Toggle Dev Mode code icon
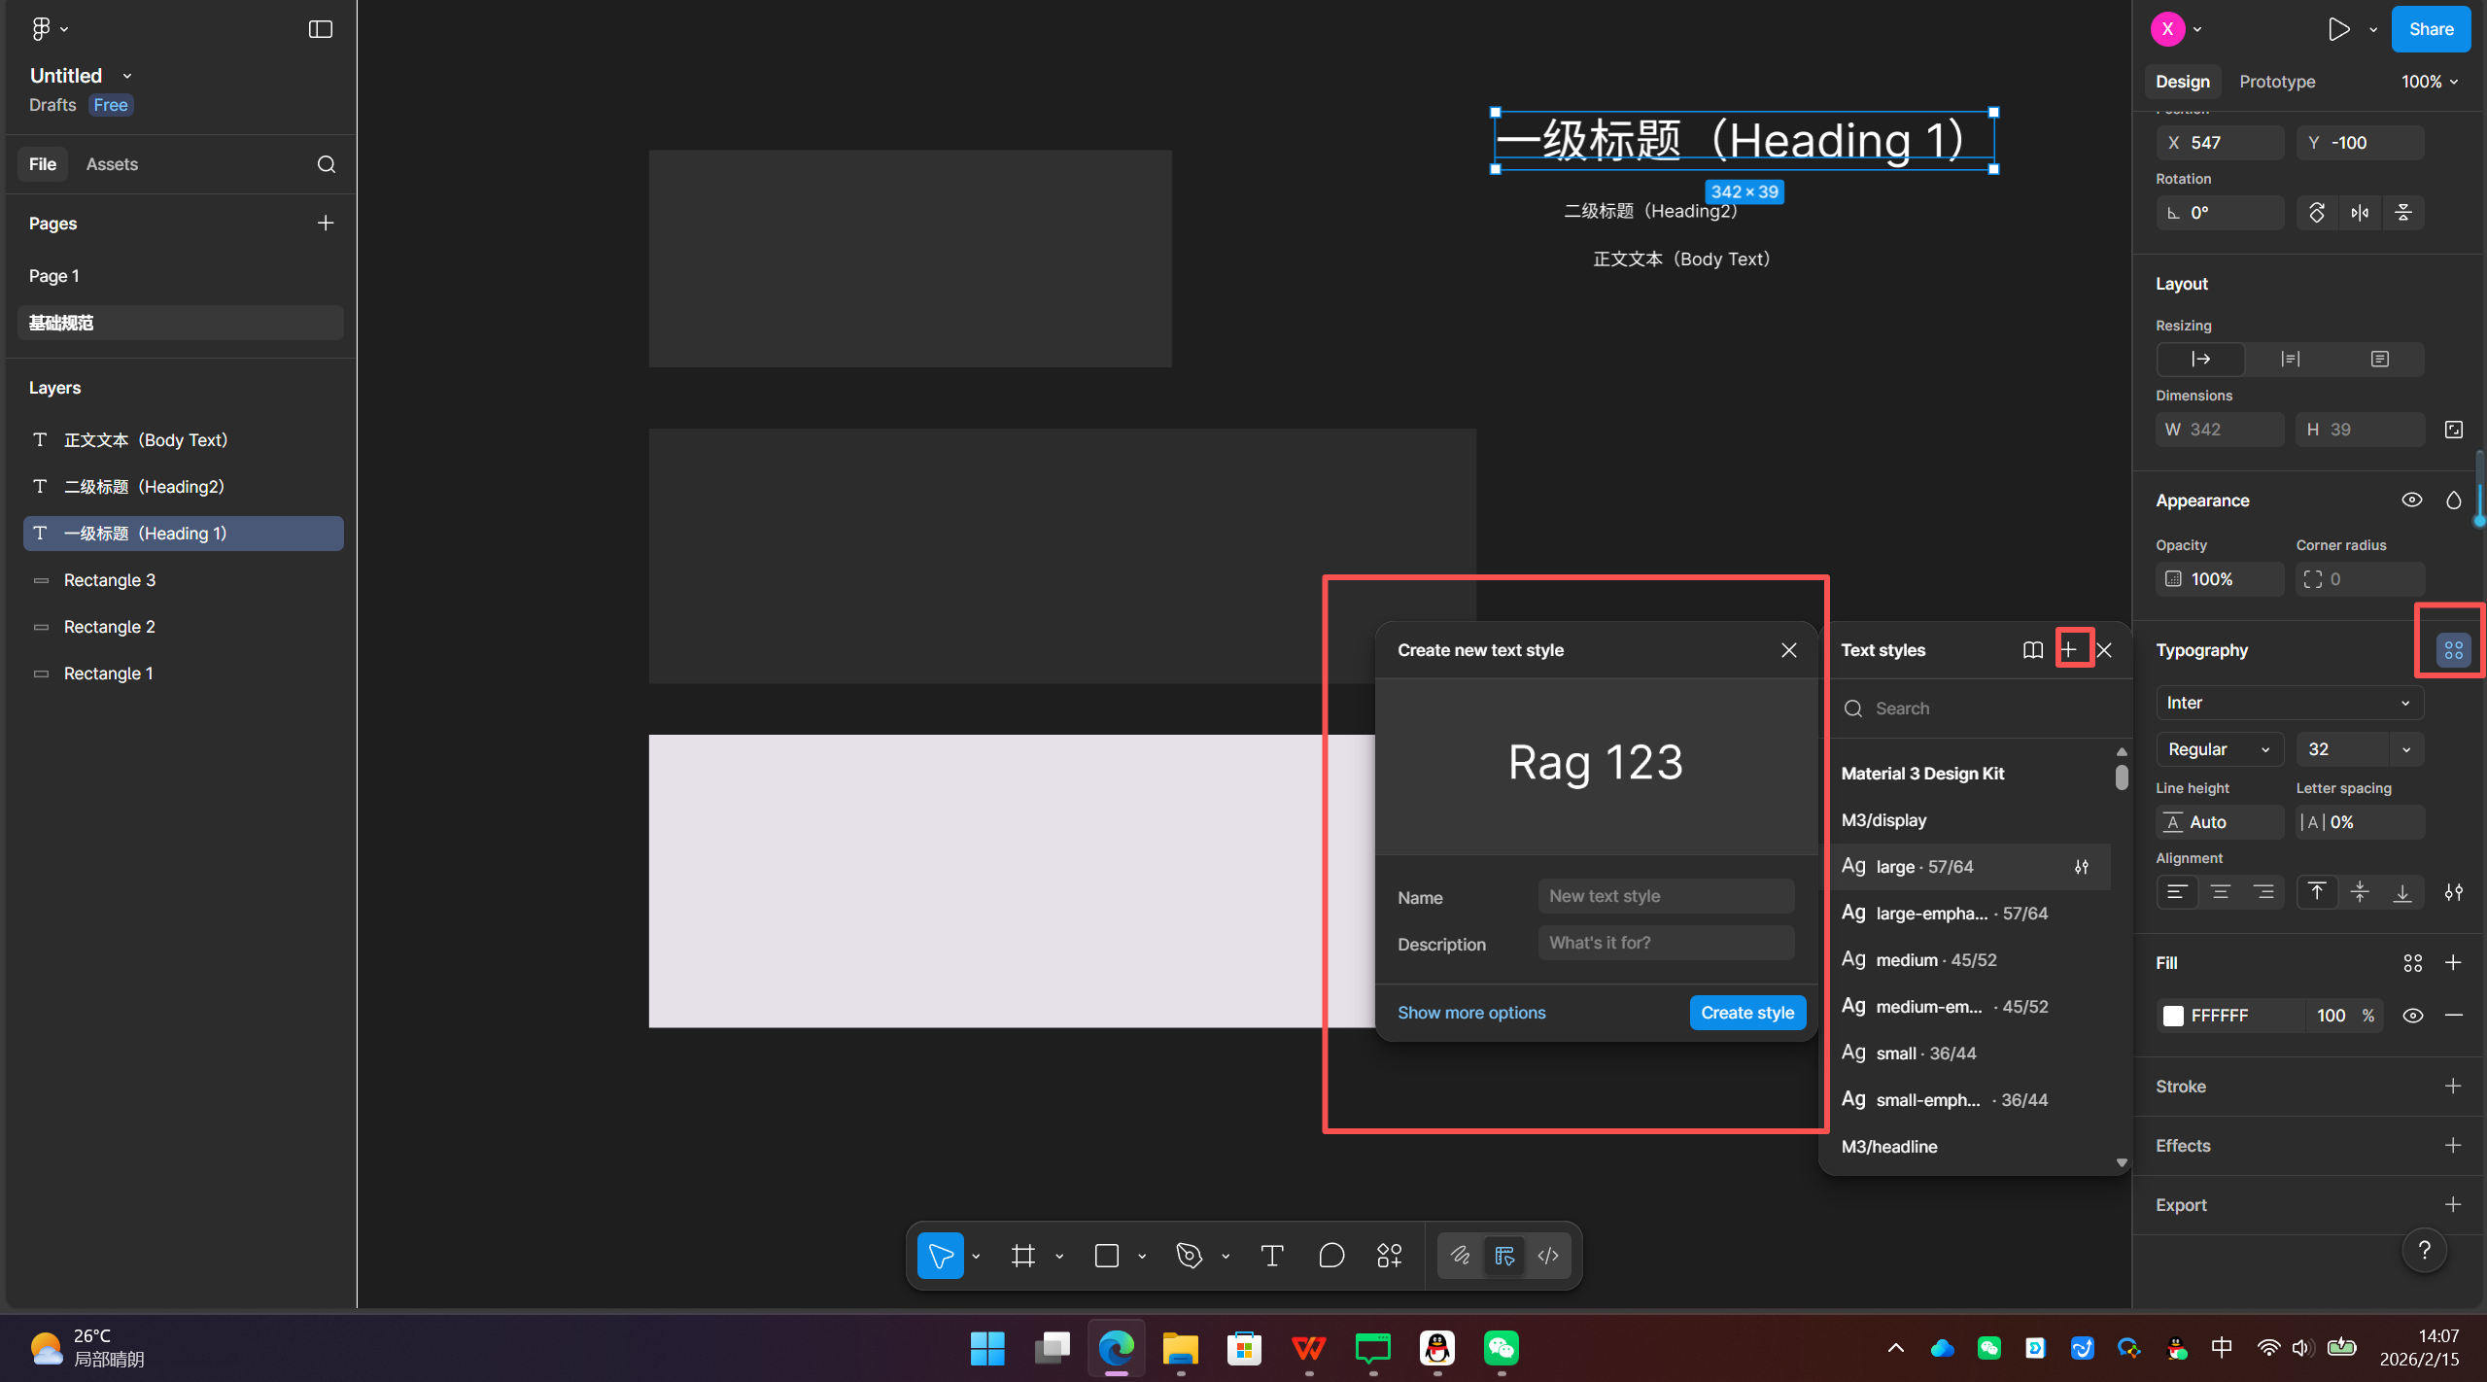The height and width of the screenshot is (1382, 2487). [x=1548, y=1256]
